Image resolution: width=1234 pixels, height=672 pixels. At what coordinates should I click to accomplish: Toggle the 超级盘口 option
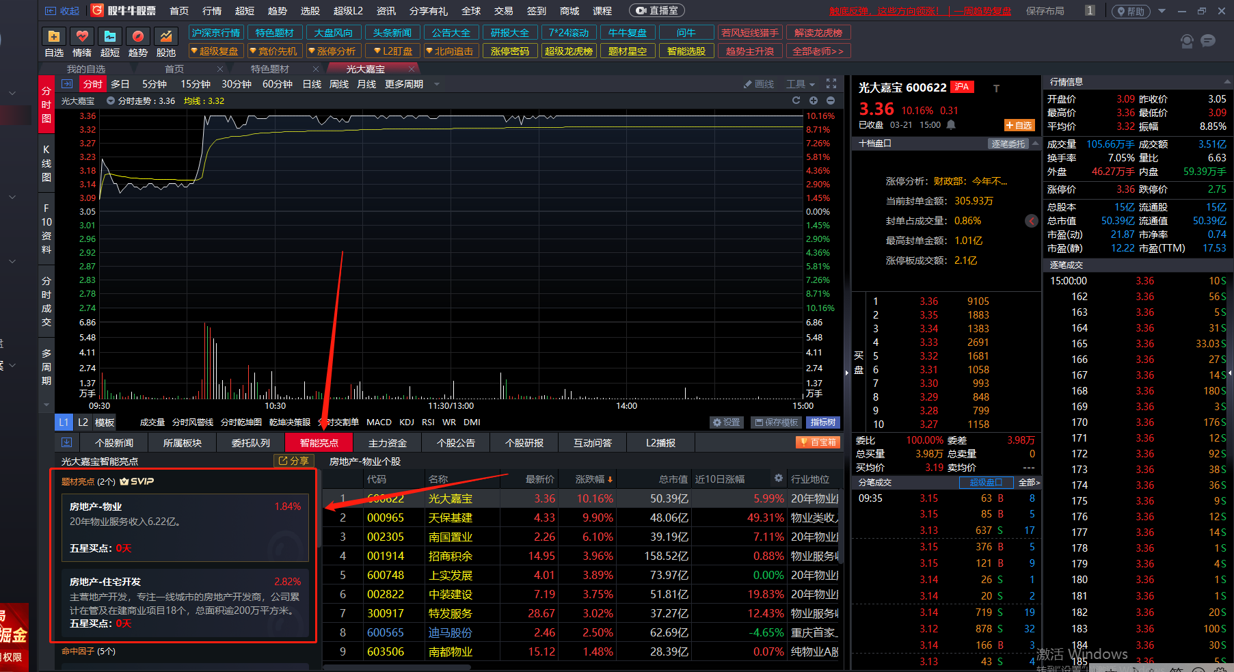coord(986,483)
